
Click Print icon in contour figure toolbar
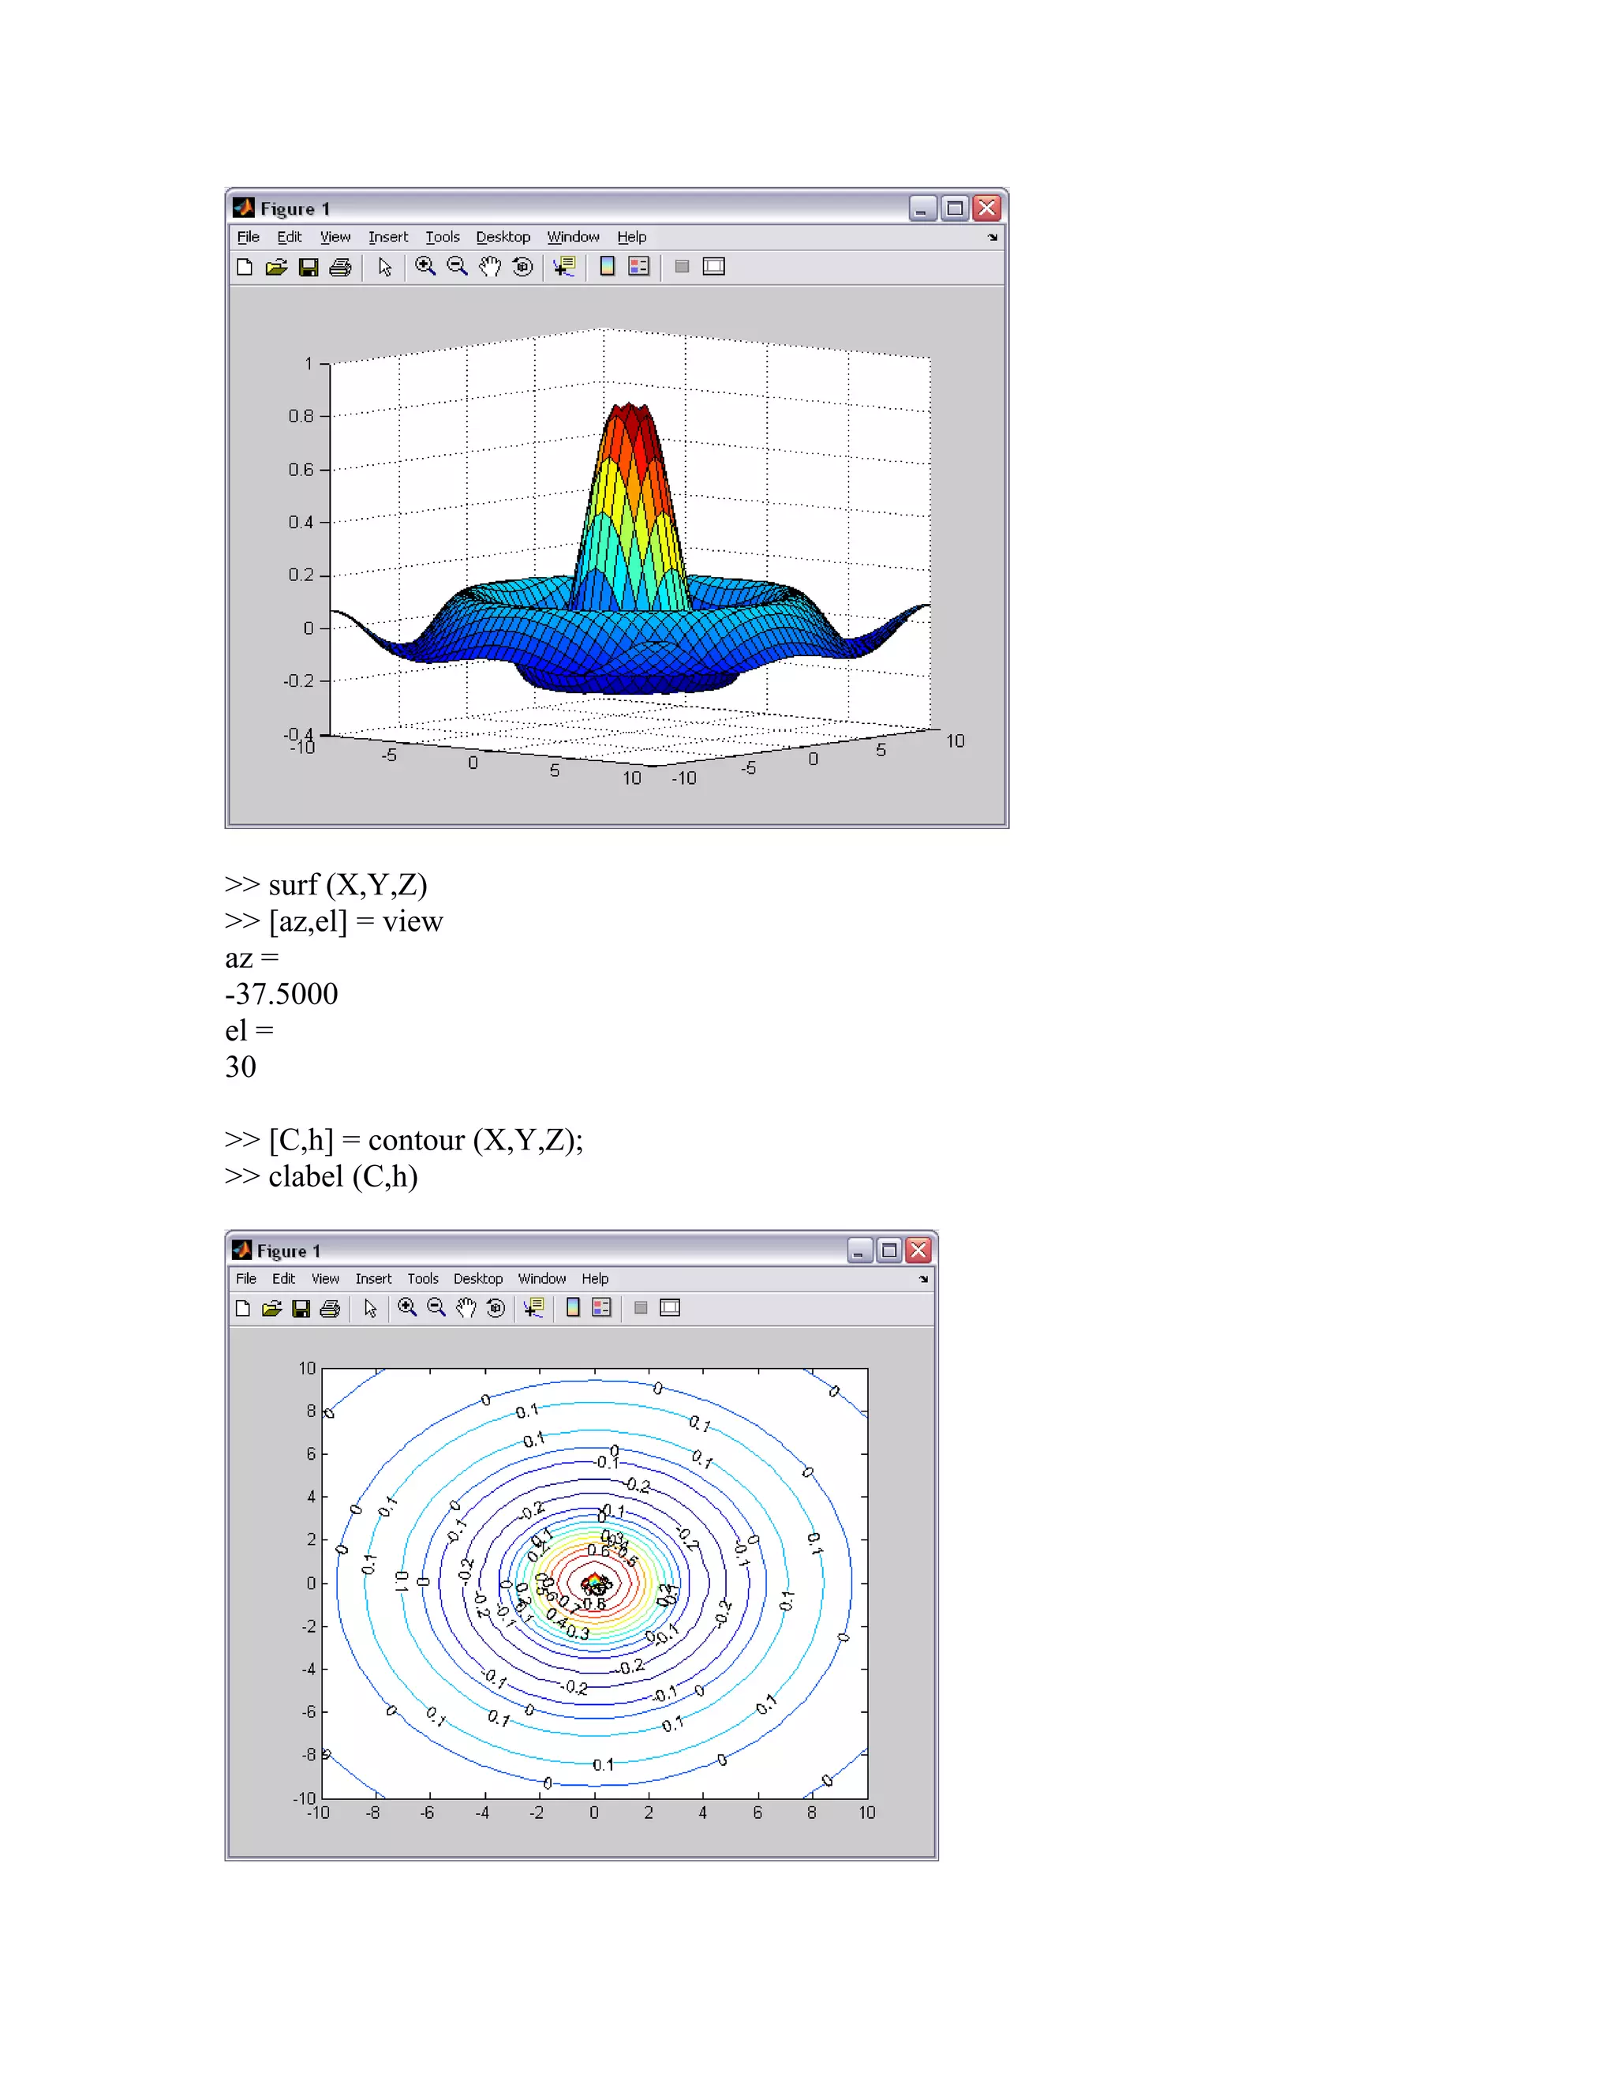[331, 1308]
